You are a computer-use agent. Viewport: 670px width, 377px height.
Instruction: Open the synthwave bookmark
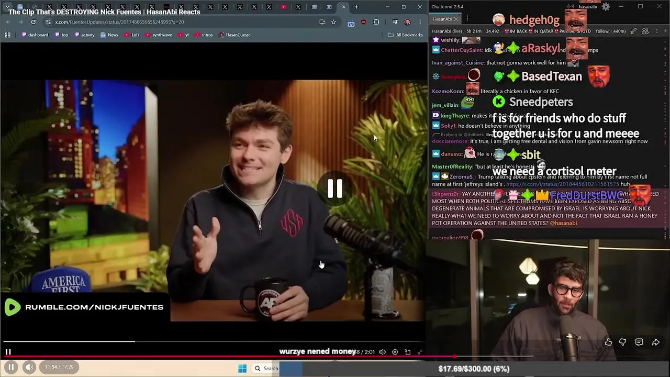pos(159,35)
